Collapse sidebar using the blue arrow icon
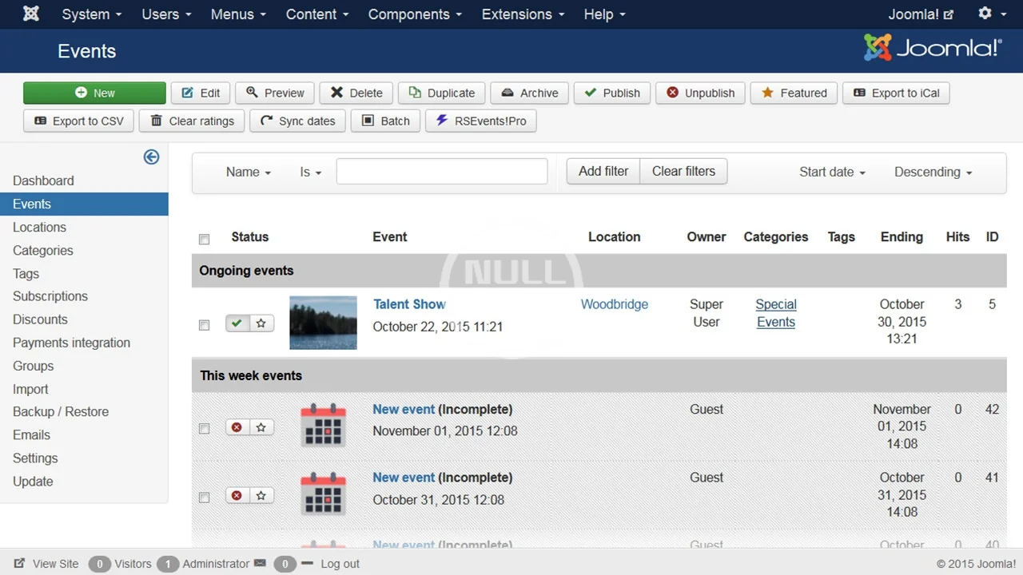The height and width of the screenshot is (575, 1023). [151, 157]
